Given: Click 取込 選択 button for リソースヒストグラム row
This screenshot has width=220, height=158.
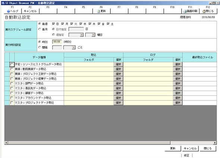Looking at the screenshot, I should [x=118, y=64].
